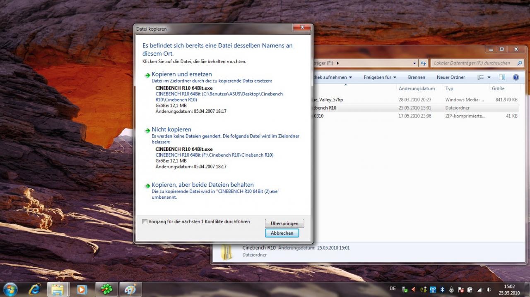530x297 pixels.
Task: Click 'Neuer Ordner' in Explorer toolbar
Action: tap(451, 77)
